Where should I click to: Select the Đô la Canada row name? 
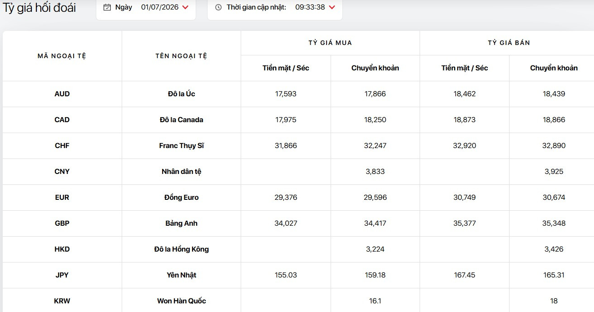pos(181,120)
